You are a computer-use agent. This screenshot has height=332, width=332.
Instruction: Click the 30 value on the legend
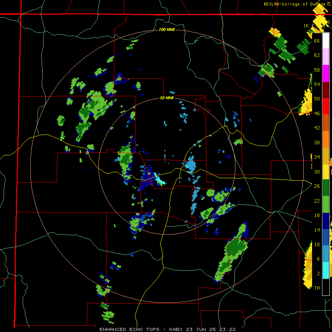coord(317,172)
